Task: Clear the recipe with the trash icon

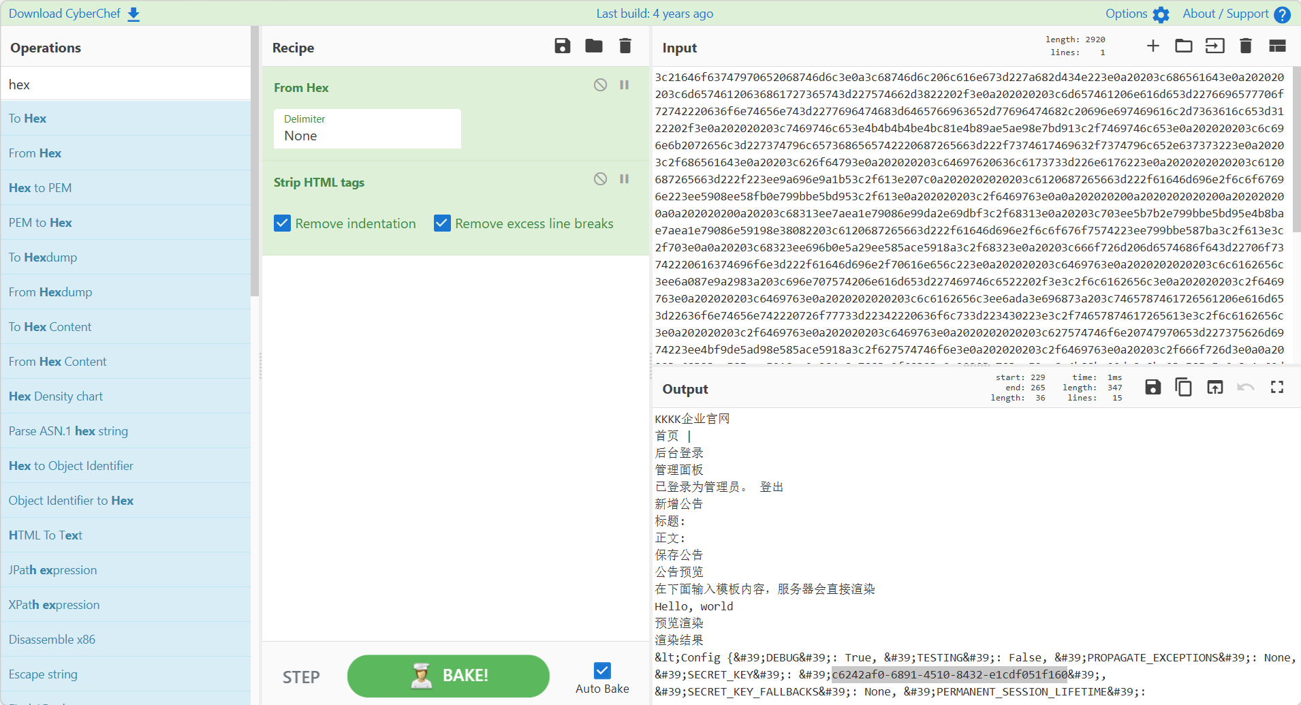Action: point(625,46)
